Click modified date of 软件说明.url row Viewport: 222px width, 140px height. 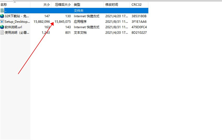click(x=117, y=27)
